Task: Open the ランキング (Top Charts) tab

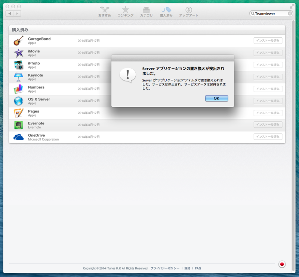Action: (x=125, y=12)
